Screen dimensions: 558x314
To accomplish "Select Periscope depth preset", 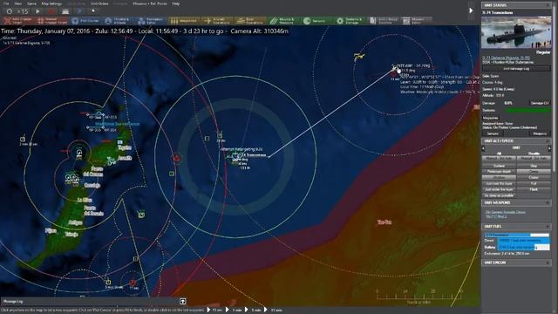I will [x=499, y=172].
